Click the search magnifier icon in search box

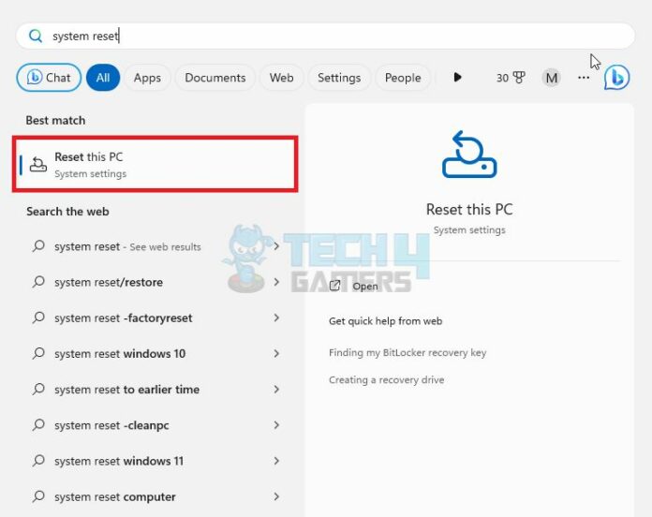coord(36,37)
